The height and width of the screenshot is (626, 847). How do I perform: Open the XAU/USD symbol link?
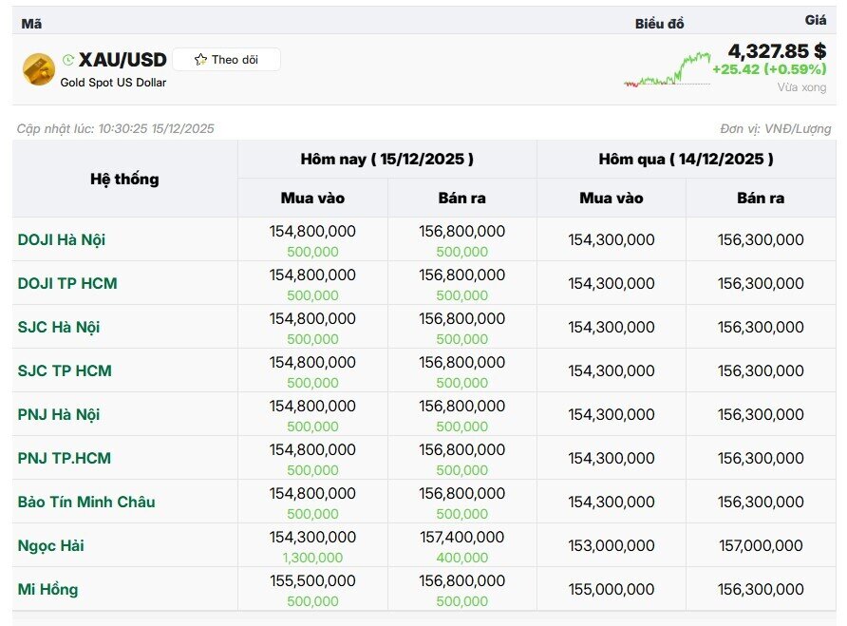[122, 60]
